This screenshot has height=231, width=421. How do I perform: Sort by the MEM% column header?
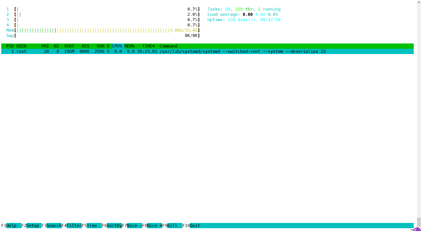(x=130, y=46)
